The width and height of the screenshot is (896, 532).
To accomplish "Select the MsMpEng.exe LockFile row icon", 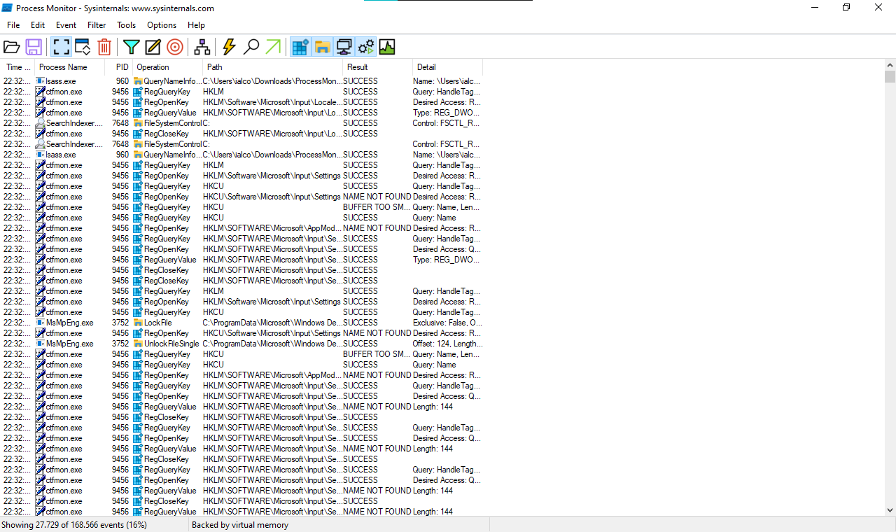I will tap(41, 323).
